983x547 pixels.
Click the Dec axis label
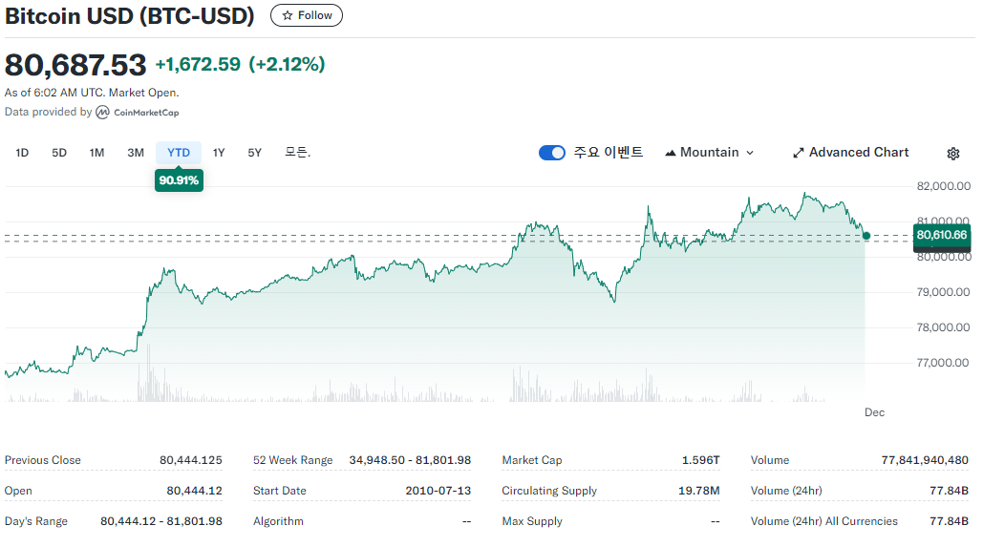pyautogui.click(x=874, y=412)
